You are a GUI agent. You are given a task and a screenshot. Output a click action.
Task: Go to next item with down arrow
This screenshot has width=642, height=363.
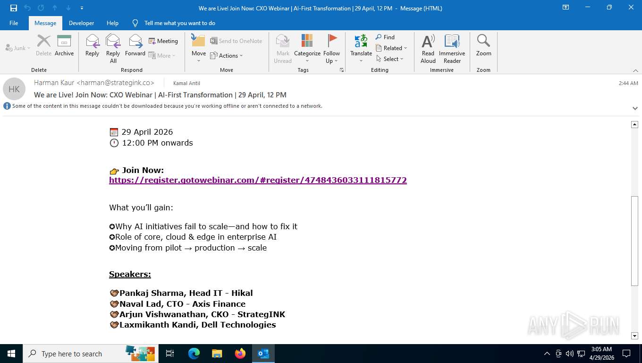(68, 8)
